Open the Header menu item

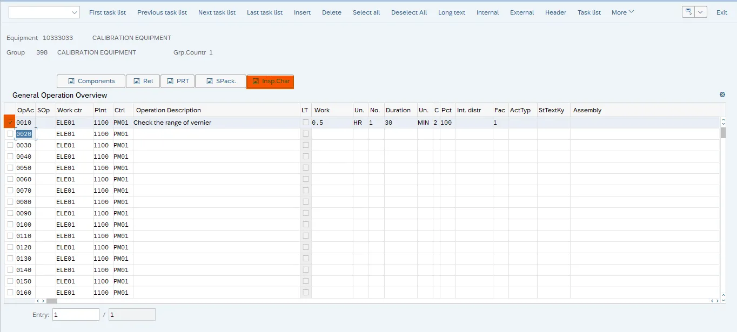click(555, 12)
